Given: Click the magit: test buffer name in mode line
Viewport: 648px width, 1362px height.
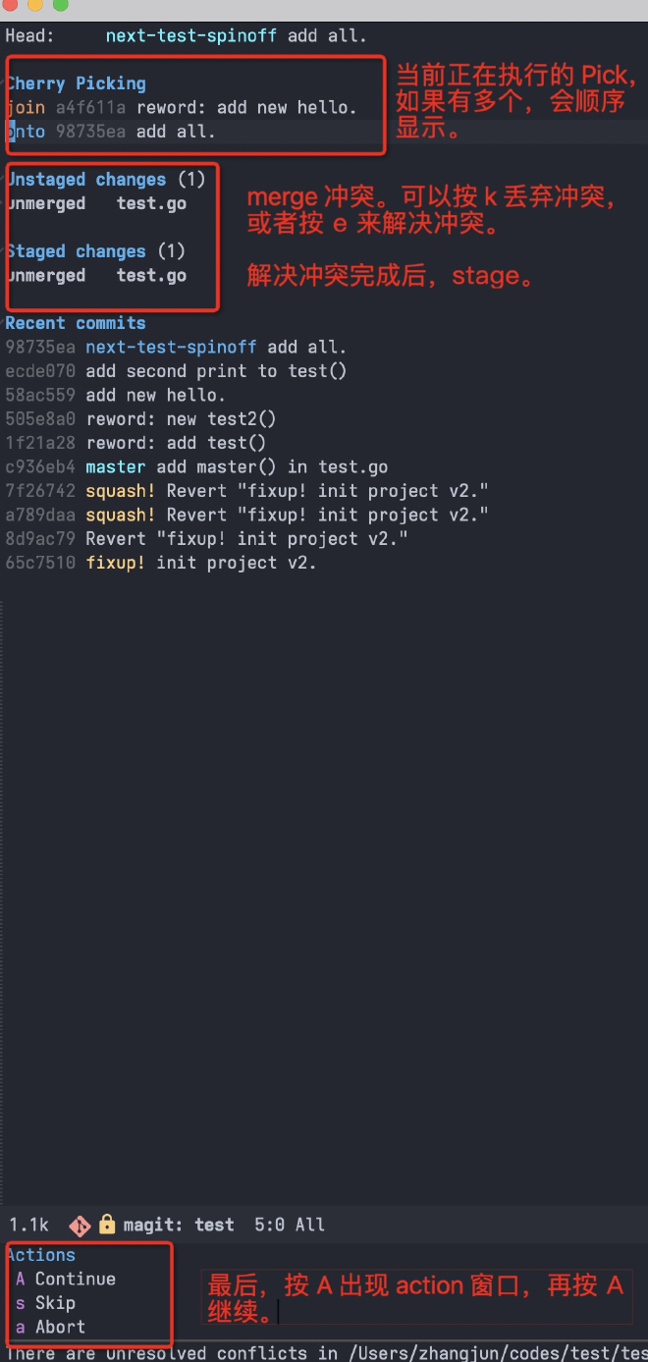Looking at the screenshot, I should [179, 1225].
